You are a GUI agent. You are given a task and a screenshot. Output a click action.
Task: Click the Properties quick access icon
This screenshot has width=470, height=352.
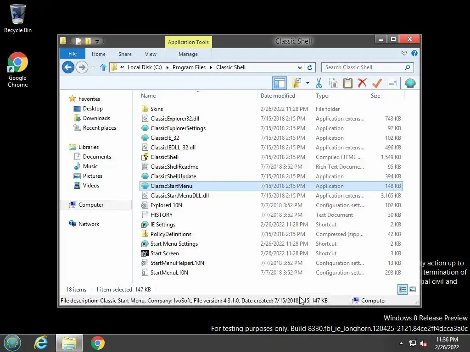[78, 41]
